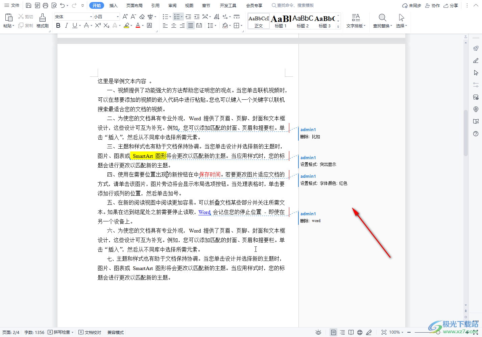Click the Save icon in quick access bar
The width and height of the screenshot is (482, 337).
[28, 5]
